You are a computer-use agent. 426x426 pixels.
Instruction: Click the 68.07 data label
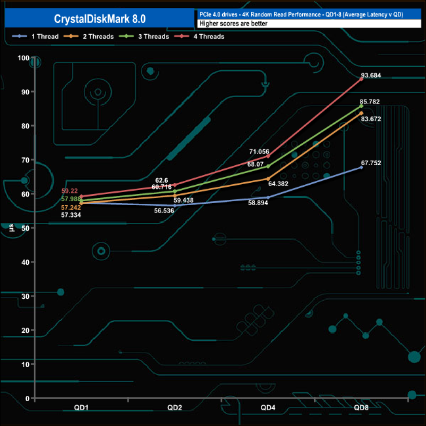(256, 164)
